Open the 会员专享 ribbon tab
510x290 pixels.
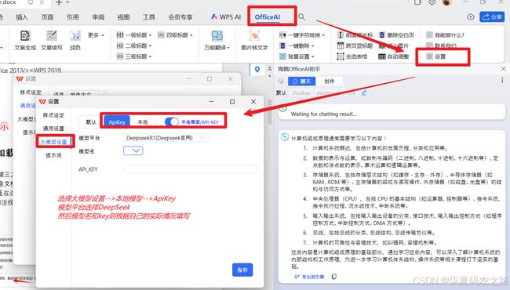(x=180, y=17)
